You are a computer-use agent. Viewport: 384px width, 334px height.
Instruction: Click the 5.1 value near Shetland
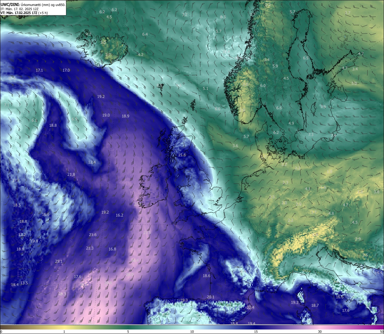pos(205,88)
